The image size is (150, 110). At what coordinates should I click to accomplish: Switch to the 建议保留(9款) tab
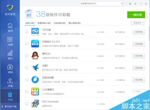[75, 23]
